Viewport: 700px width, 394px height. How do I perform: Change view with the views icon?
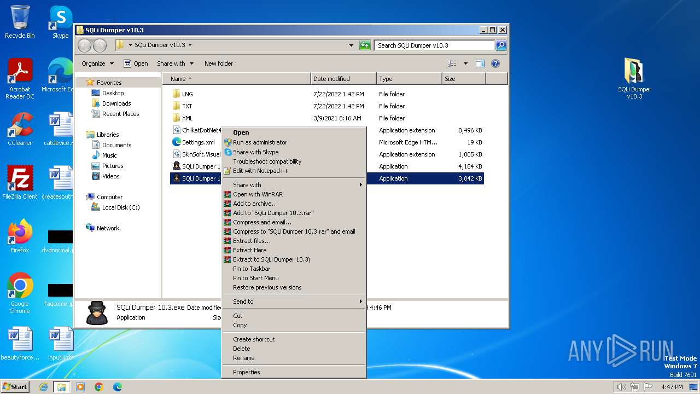coord(452,63)
